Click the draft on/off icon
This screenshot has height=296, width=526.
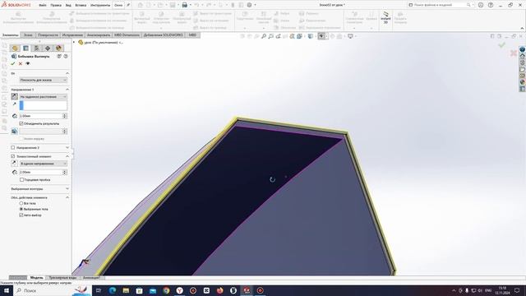coord(15,132)
